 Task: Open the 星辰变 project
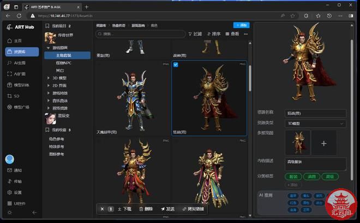64,116
